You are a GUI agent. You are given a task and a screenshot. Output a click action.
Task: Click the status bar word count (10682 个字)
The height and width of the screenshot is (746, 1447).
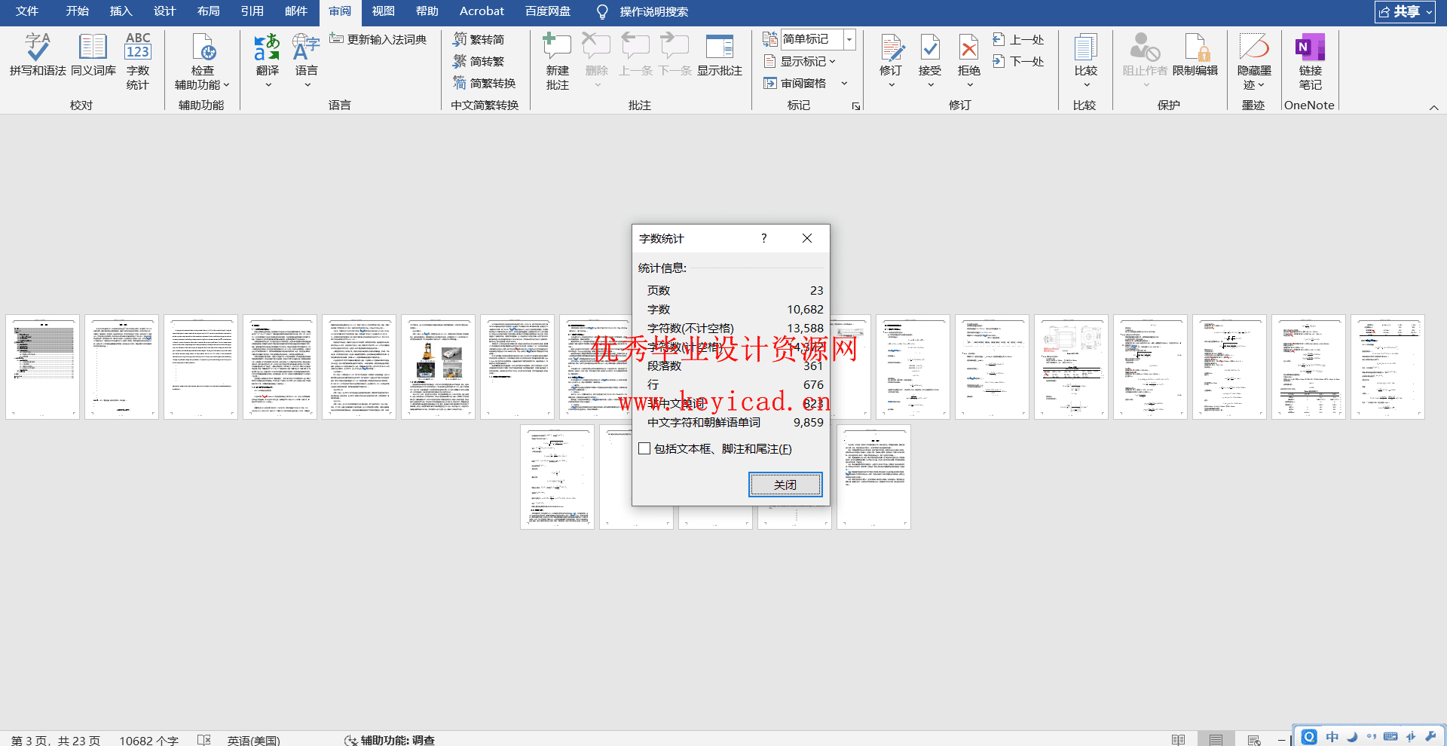pyautogui.click(x=148, y=740)
